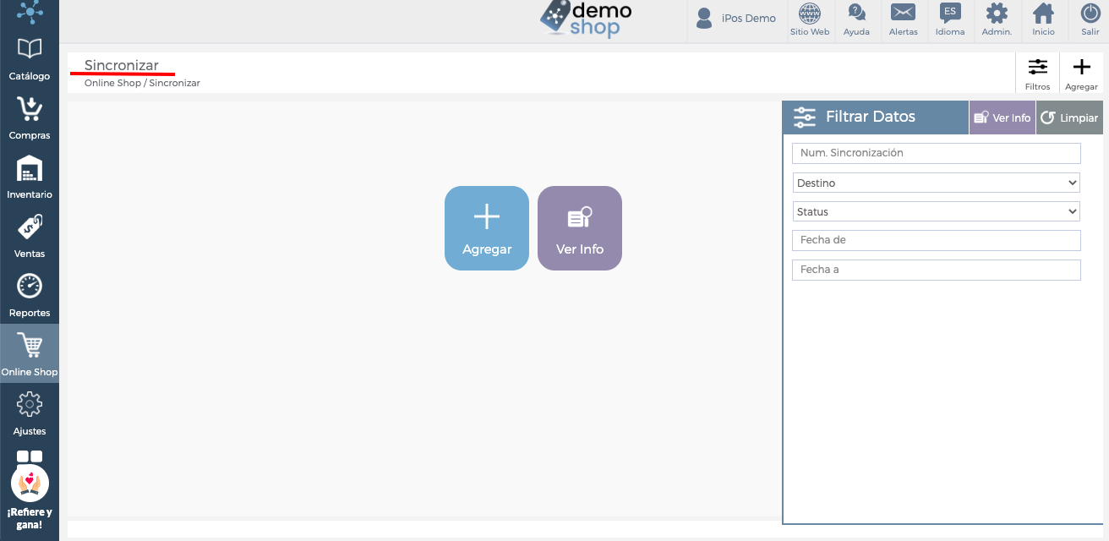Image resolution: width=1109 pixels, height=541 pixels.
Task: Open the Ventas price tag module
Action: click(x=30, y=235)
